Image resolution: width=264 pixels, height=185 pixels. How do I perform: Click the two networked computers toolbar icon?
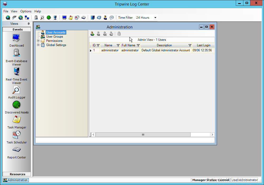pyautogui.click(x=27, y=17)
